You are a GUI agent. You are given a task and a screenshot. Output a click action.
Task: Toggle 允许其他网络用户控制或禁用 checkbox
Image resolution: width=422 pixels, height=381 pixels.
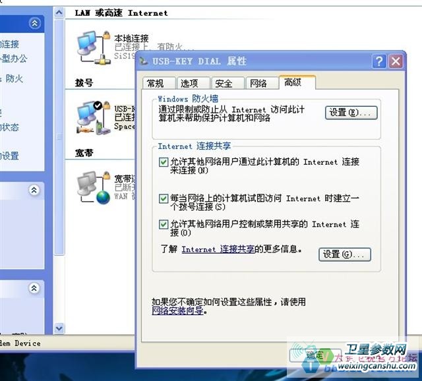[x=164, y=224]
